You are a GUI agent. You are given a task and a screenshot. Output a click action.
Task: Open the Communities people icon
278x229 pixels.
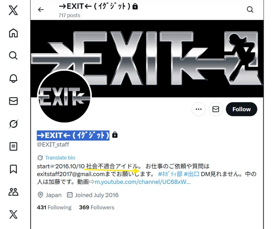point(13,192)
